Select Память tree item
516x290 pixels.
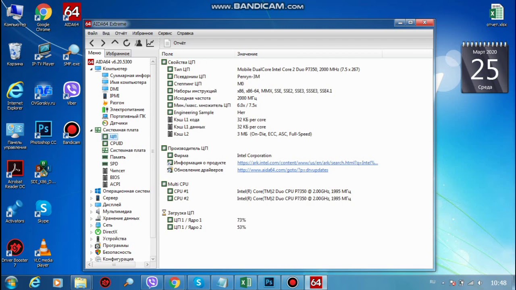[114, 157]
